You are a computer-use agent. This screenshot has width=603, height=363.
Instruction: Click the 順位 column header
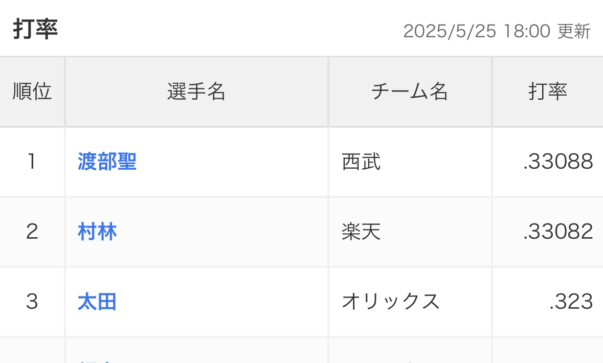(32, 92)
